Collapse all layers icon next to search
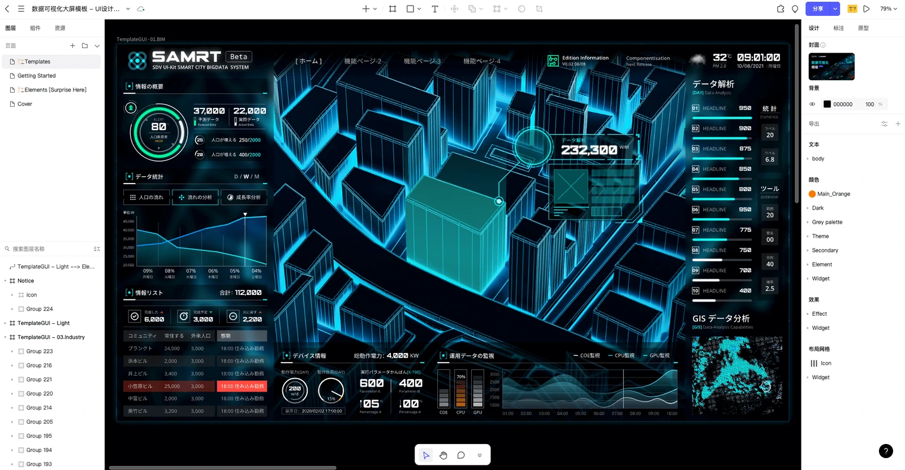 (x=97, y=249)
